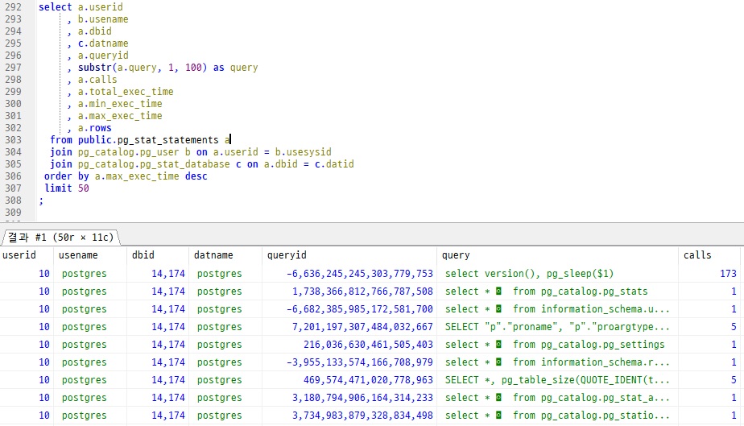Select cell queryid 216,036,630,461,505,403
The image size is (744, 426).
coord(349,345)
